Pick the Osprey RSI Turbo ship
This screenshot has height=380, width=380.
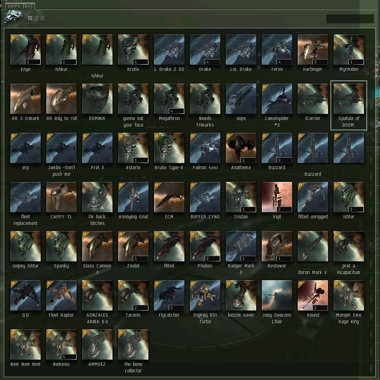(205, 295)
